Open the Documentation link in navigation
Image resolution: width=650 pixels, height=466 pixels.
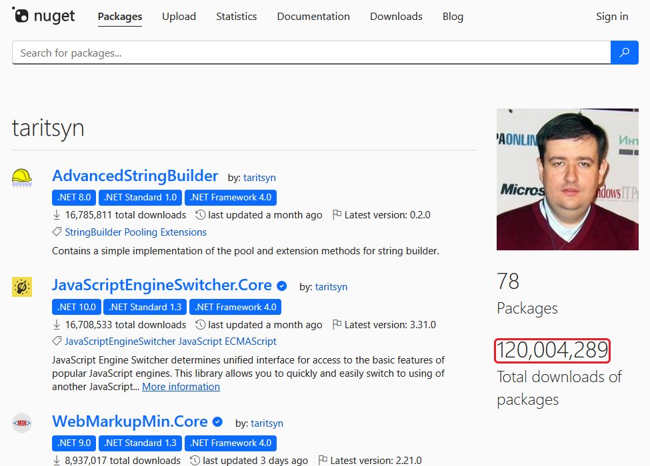(x=313, y=17)
